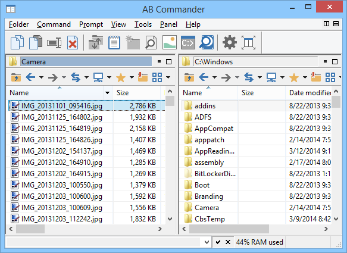Screen dimensions: 347x253
Task: Open the Help menu
Action: 193,24
